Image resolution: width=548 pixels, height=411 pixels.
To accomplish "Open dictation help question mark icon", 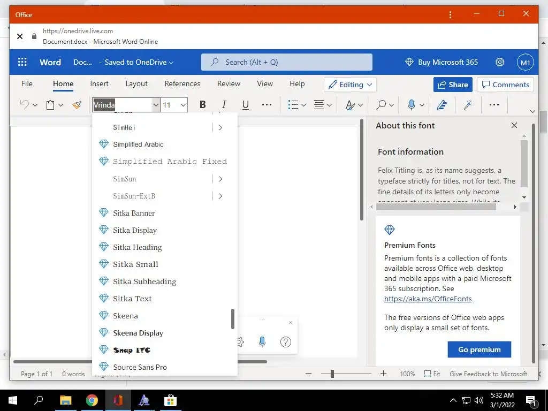I will click(286, 341).
